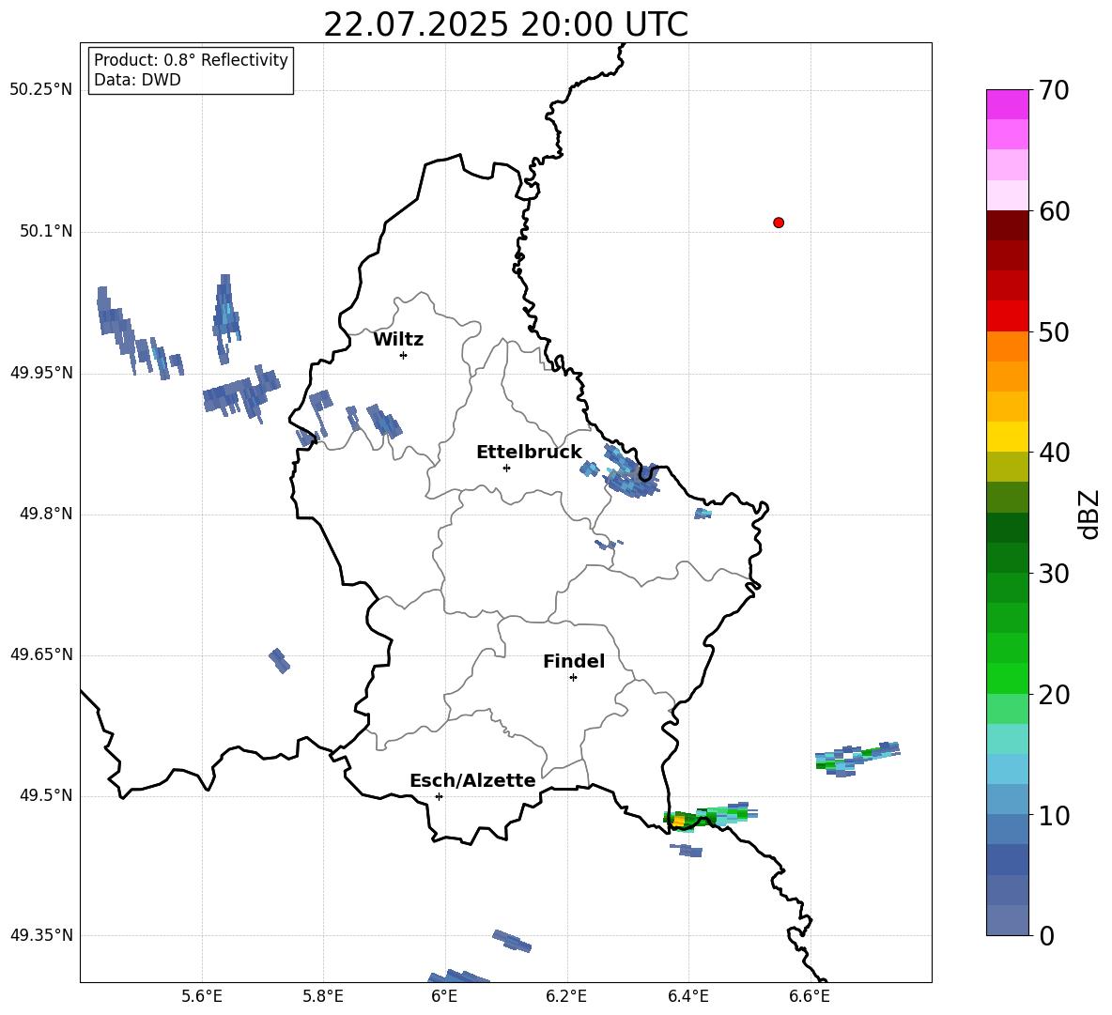Click the 'Product: 0.8° Reflectivity' legend text
Screen dimensions: 1112x1015
pos(191,59)
